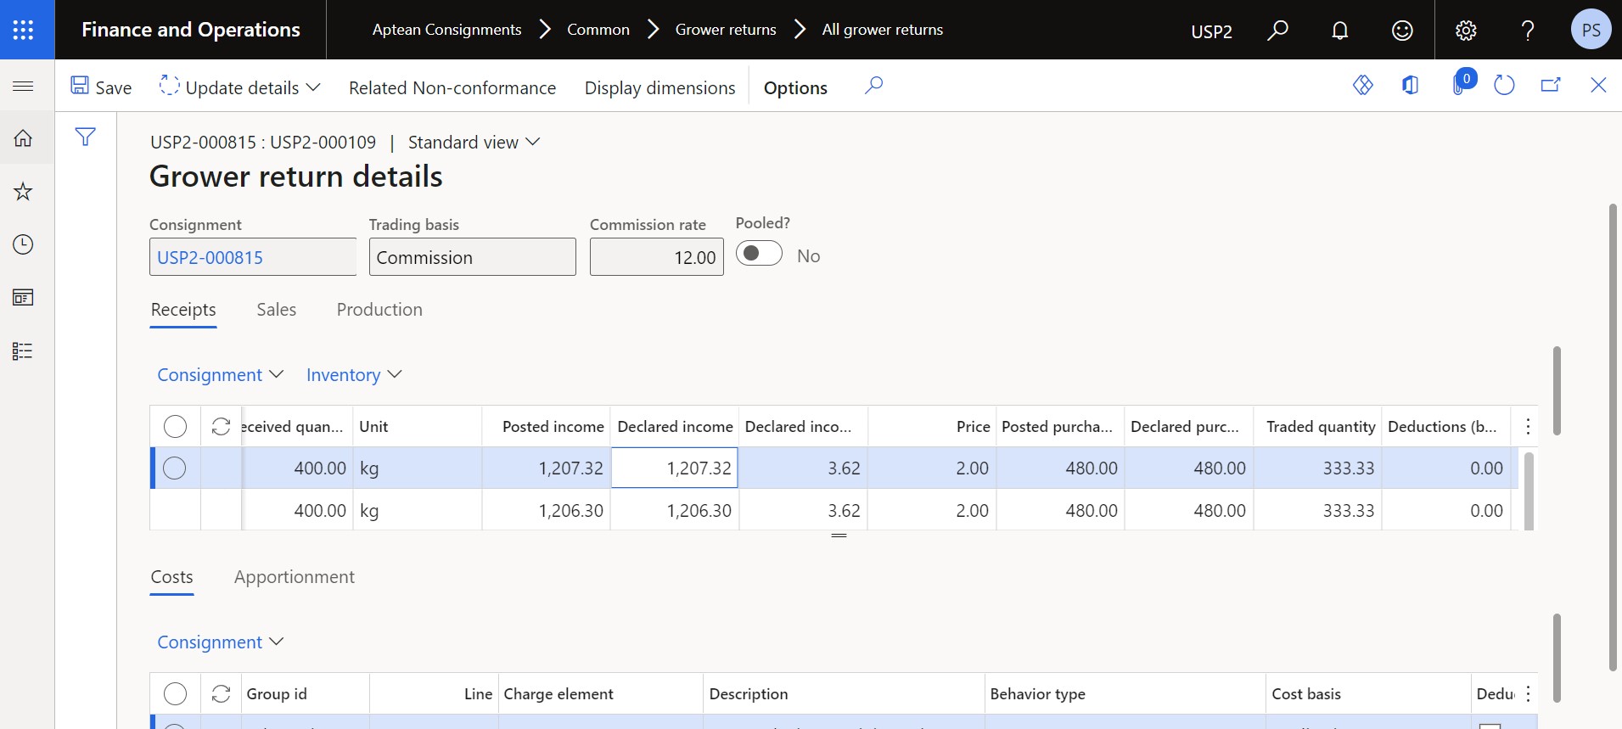Open Favorites star in sidebar
The image size is (1622, 729).
(23, 192)
